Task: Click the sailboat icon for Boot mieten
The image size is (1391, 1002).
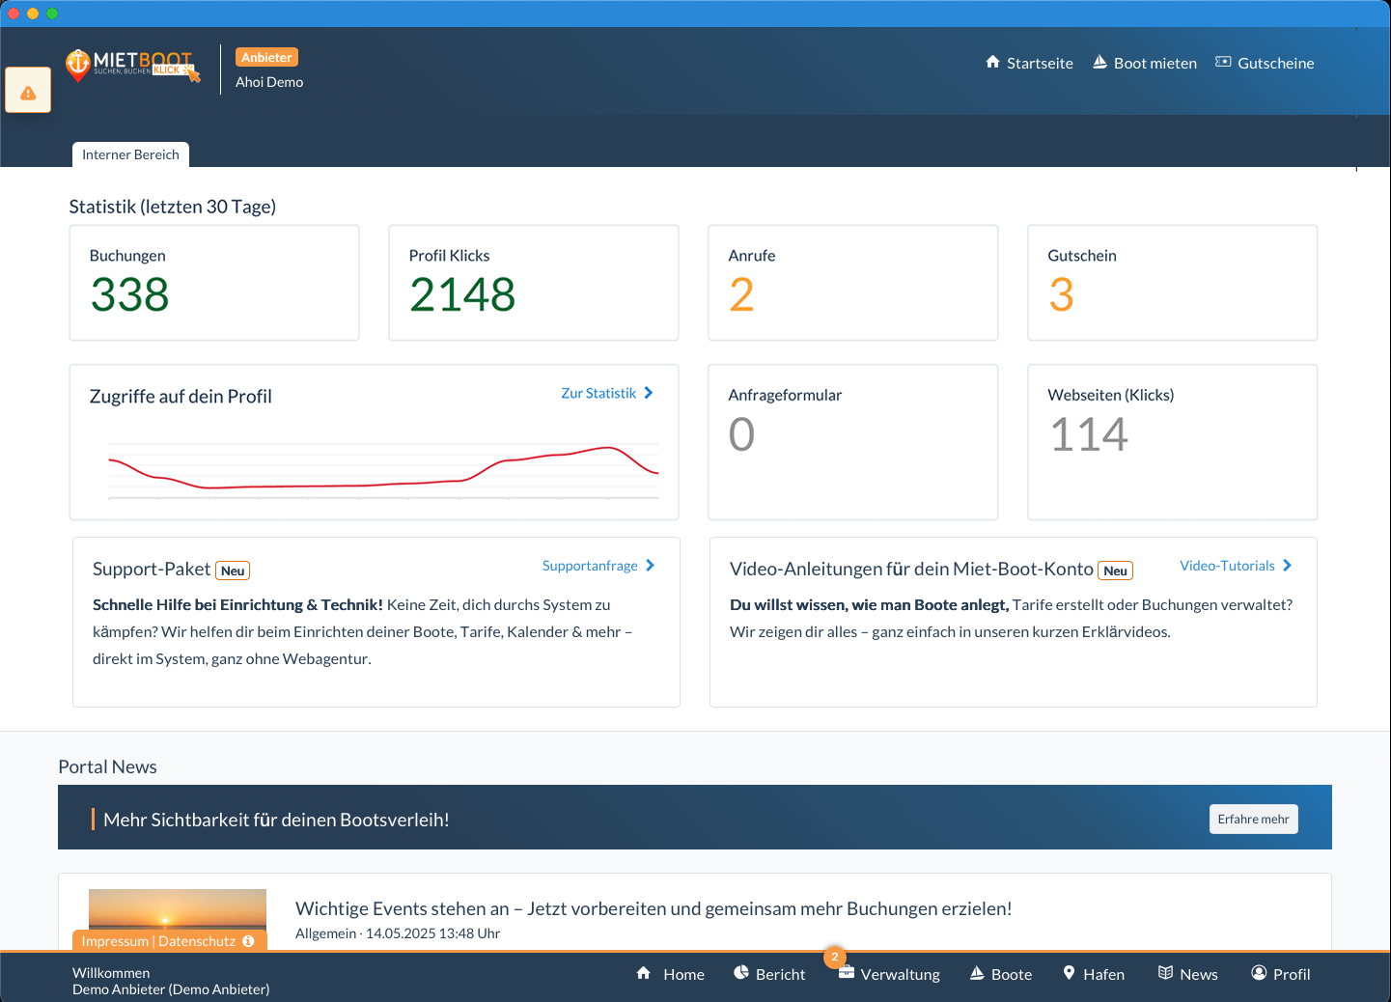Action: (1099, 62)
